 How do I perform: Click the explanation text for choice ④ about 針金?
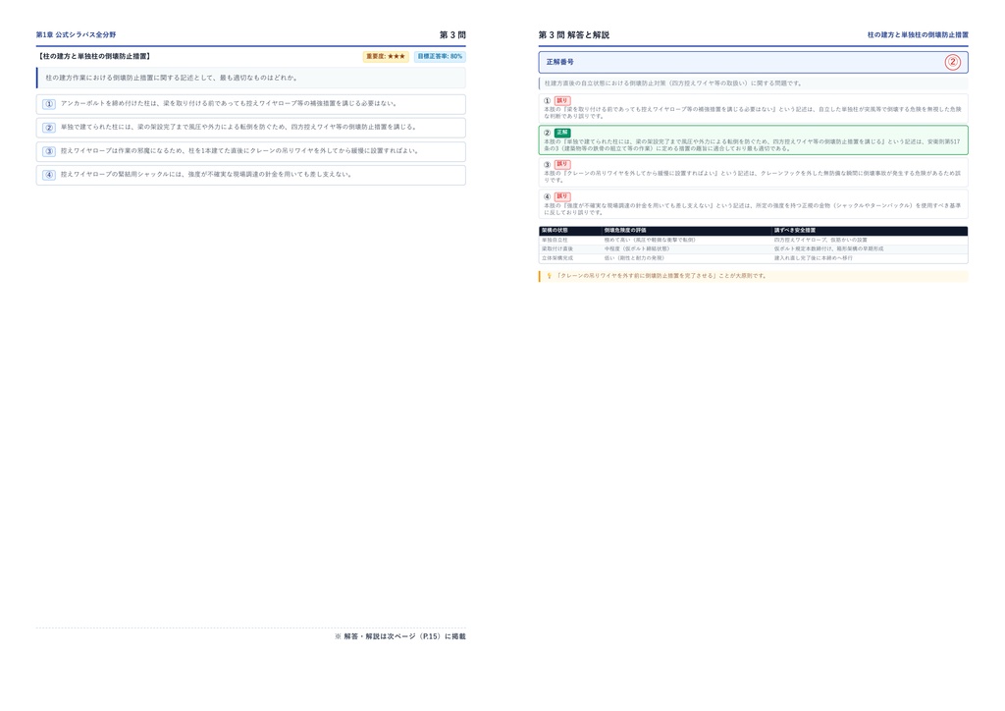(753, 209)
